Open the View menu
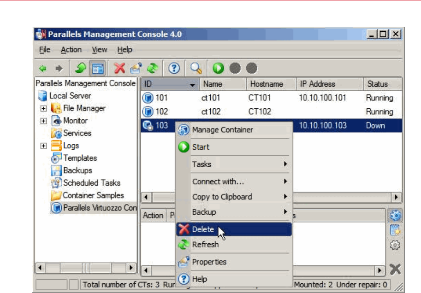 click(100, 50)
